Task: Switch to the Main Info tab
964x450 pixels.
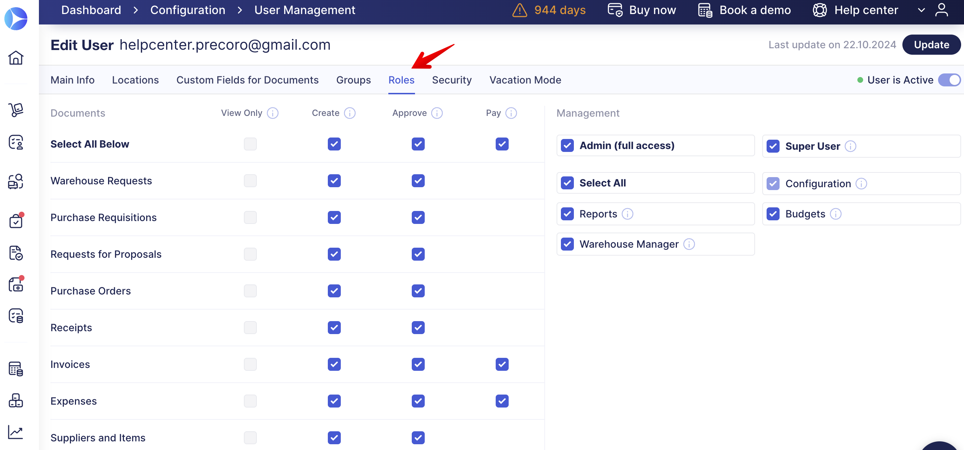Action: 72,80
